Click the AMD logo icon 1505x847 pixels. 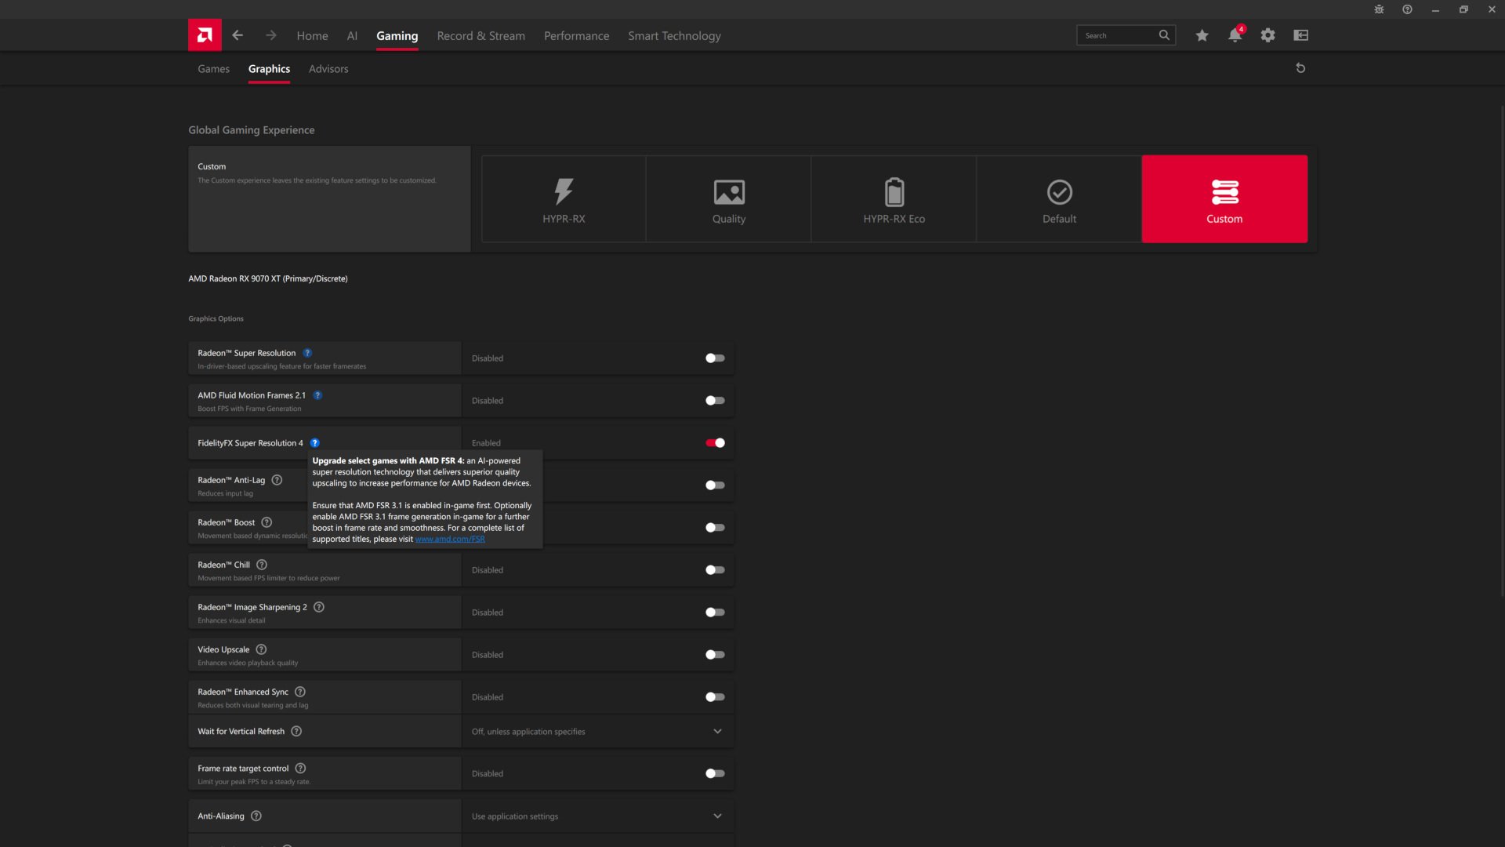[205, 35]
